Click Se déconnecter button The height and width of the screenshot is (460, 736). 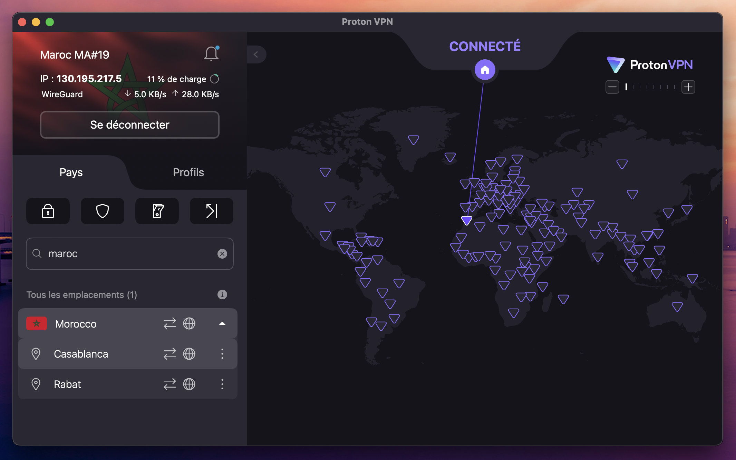click(130, 125)
